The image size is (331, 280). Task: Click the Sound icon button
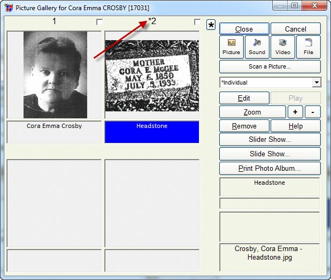pos(257,47)
